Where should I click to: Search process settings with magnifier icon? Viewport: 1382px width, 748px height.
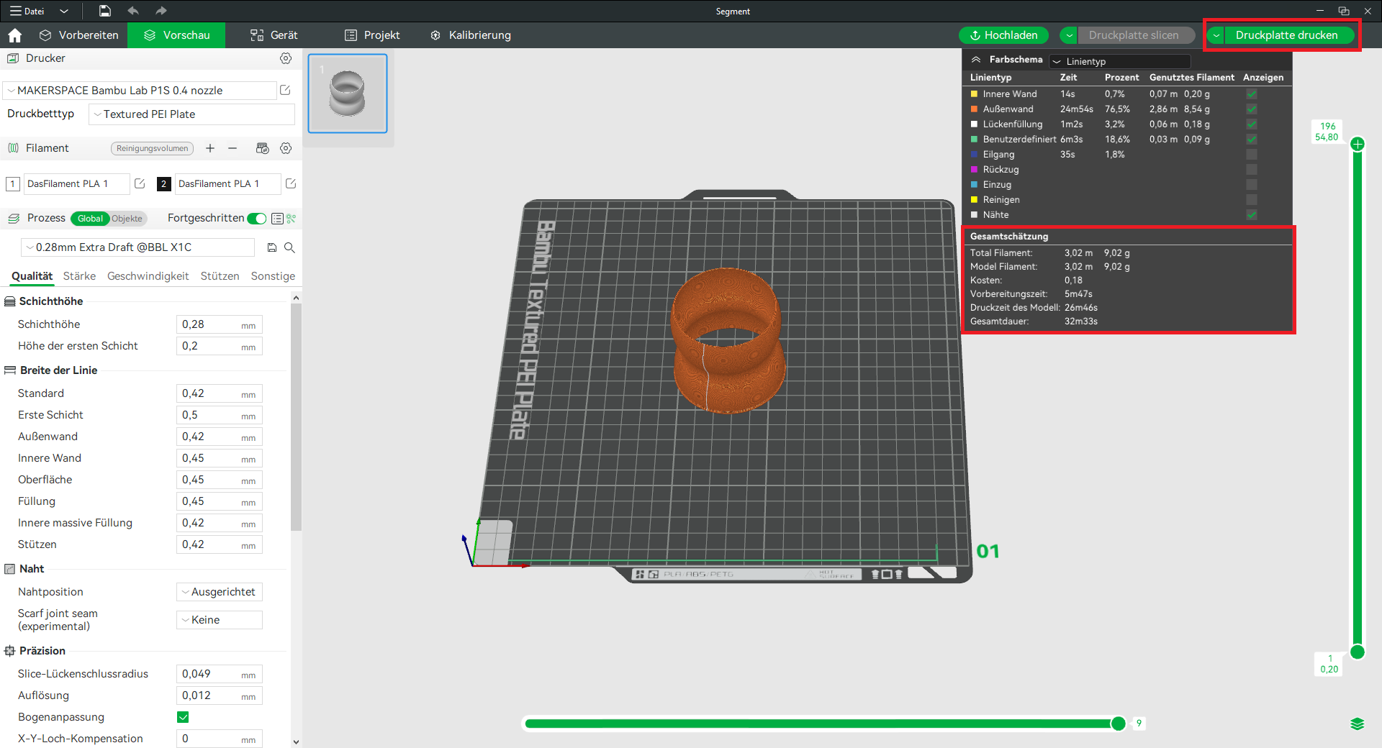[x=289, y=247]
